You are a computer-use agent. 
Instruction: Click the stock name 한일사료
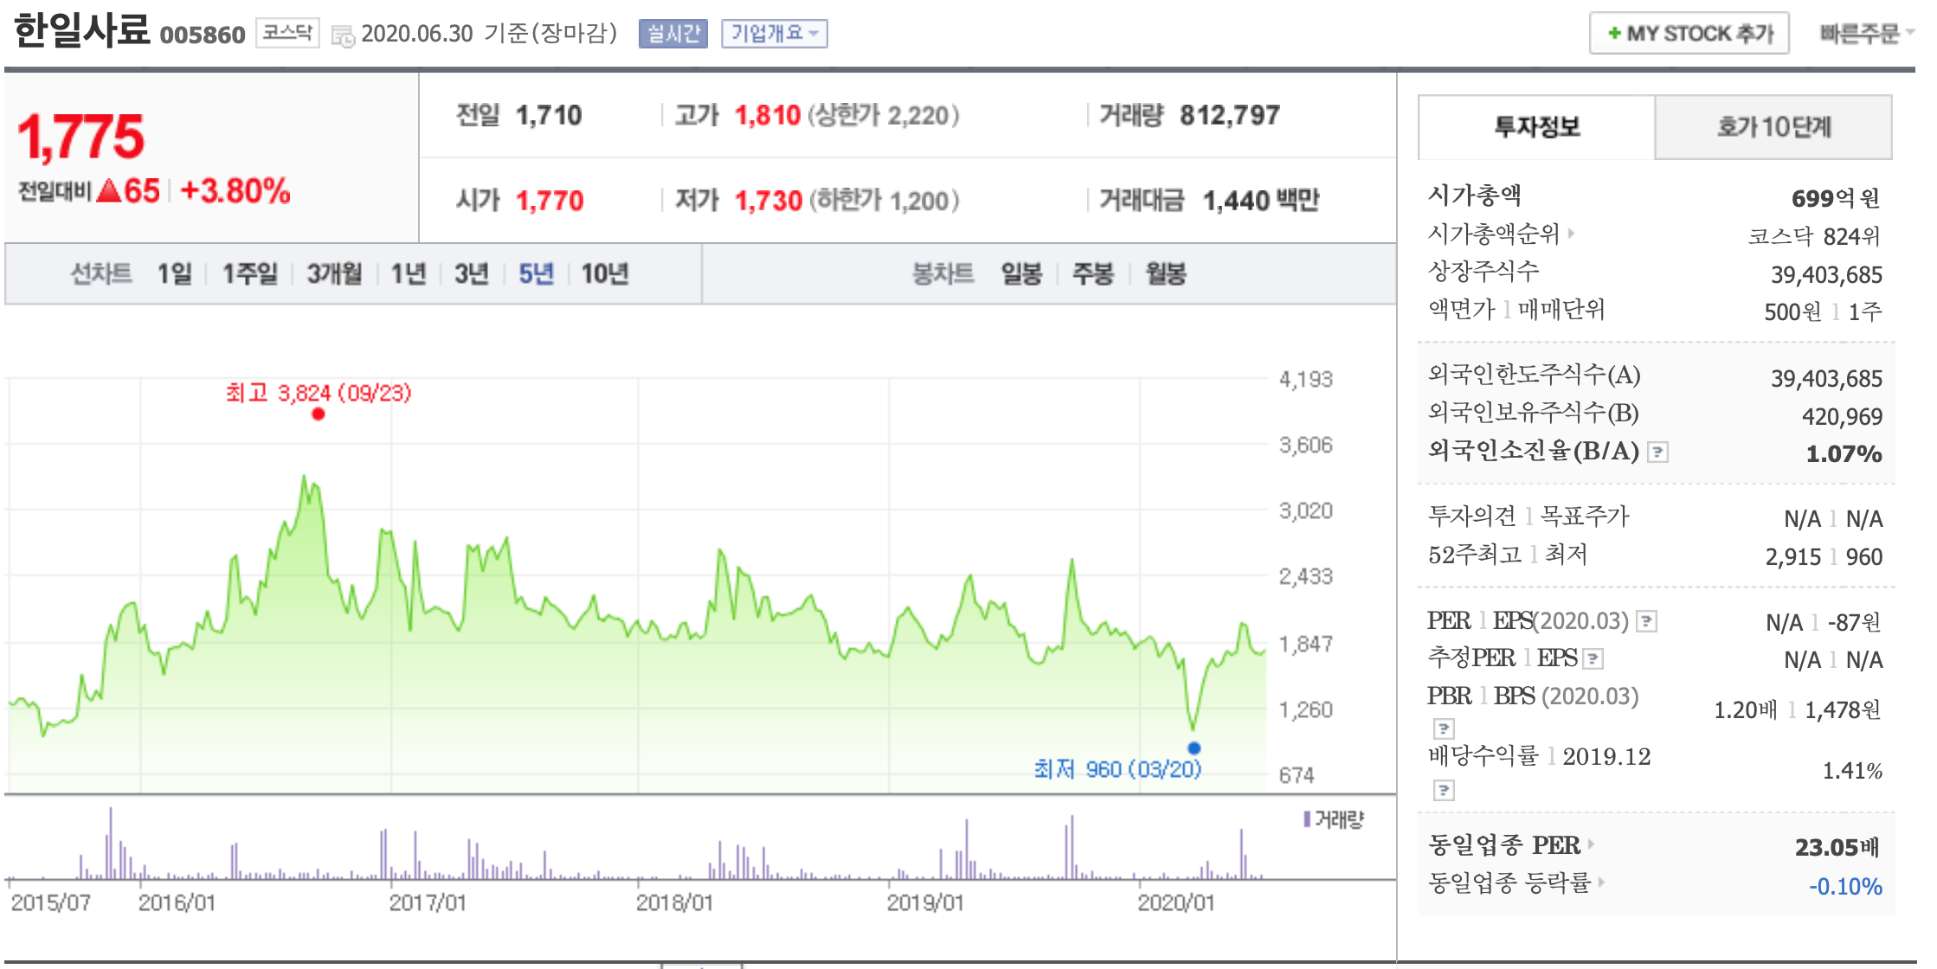tap(81, 30)
